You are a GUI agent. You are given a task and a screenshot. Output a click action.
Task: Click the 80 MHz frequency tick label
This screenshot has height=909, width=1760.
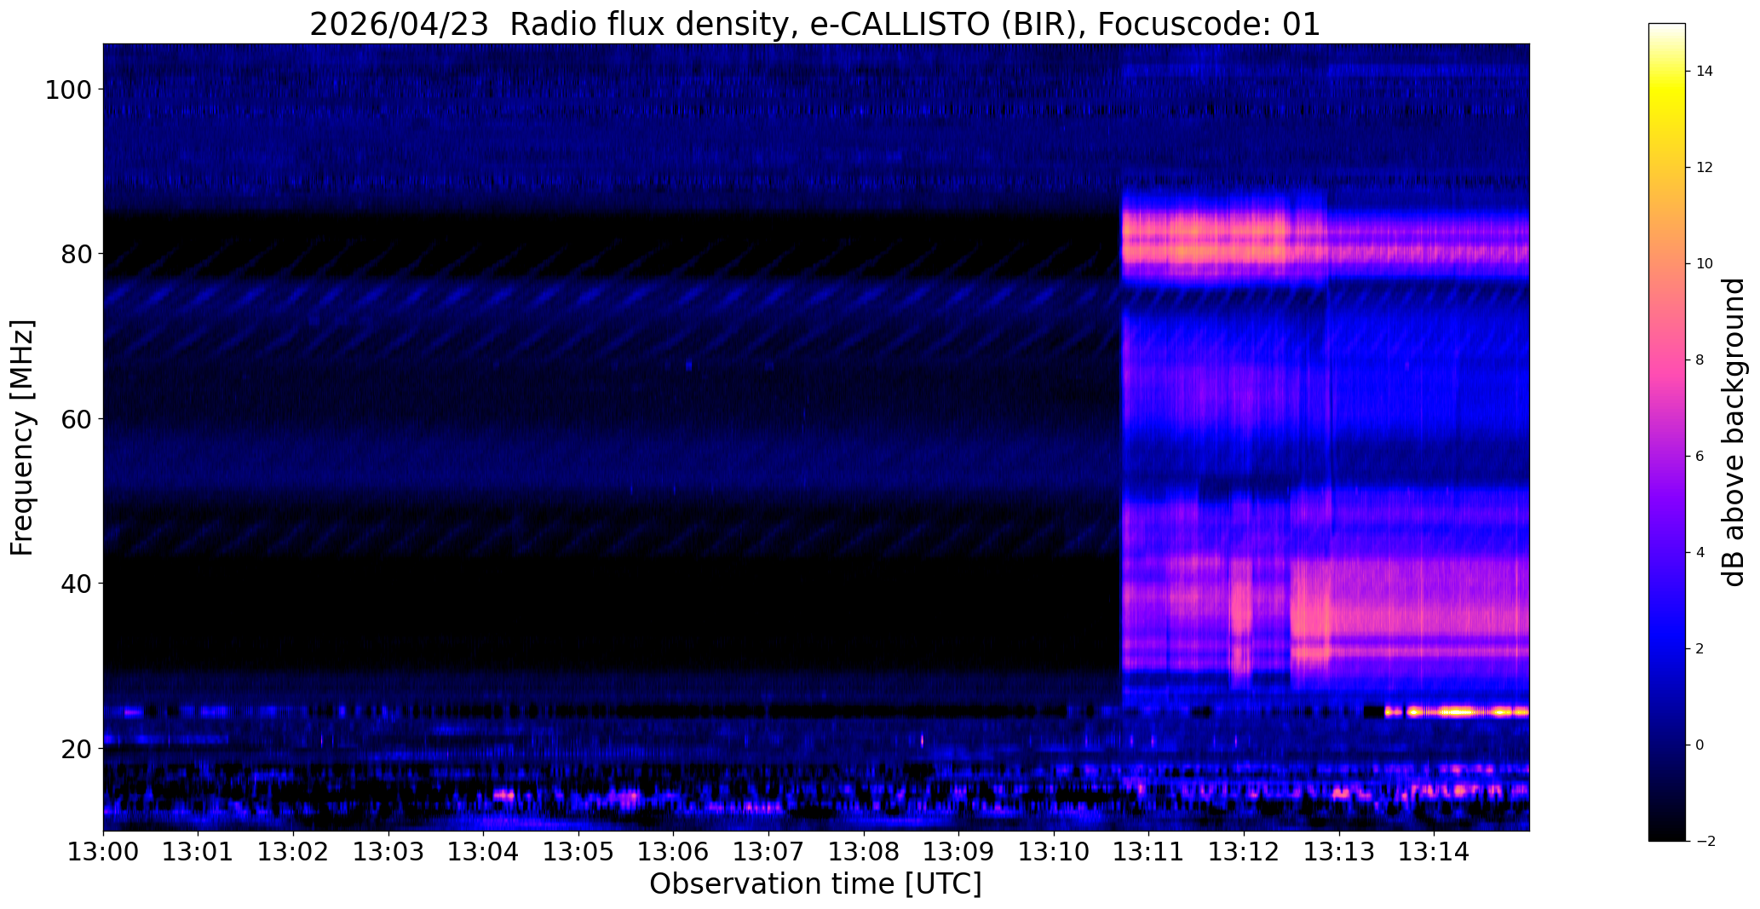[x=76, y=254]
